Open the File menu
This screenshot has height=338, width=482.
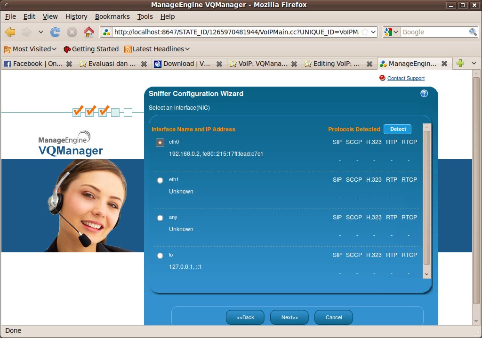(x=10, y=16)
